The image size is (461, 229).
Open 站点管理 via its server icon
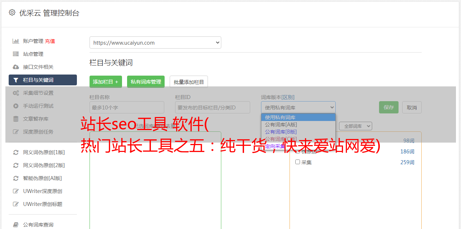point(16,54)
